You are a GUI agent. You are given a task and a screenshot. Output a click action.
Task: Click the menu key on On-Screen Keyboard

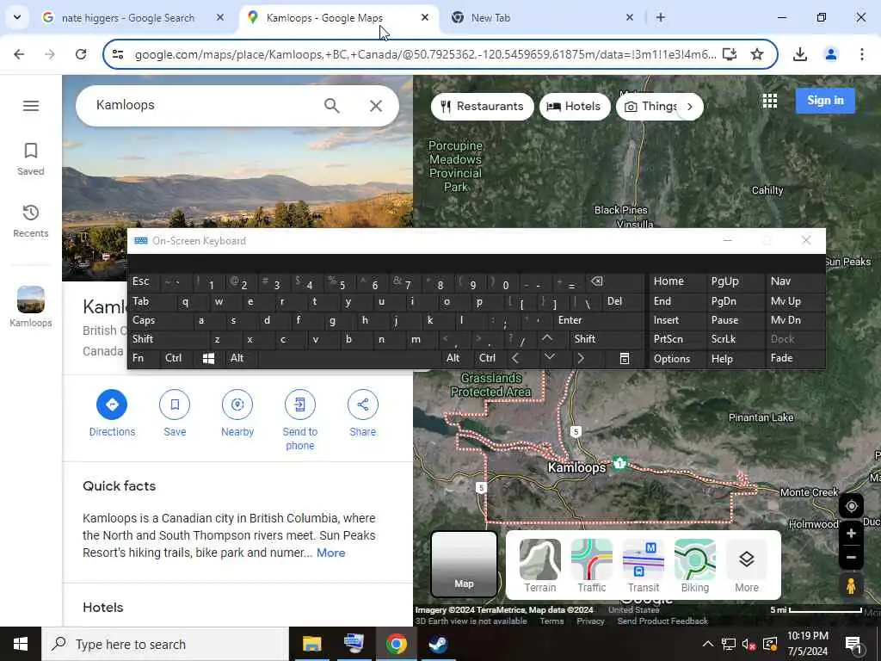click(625, 359)
